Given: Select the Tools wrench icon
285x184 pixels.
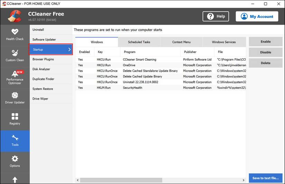Looking at the screenshot, I should tap(15, 138).
